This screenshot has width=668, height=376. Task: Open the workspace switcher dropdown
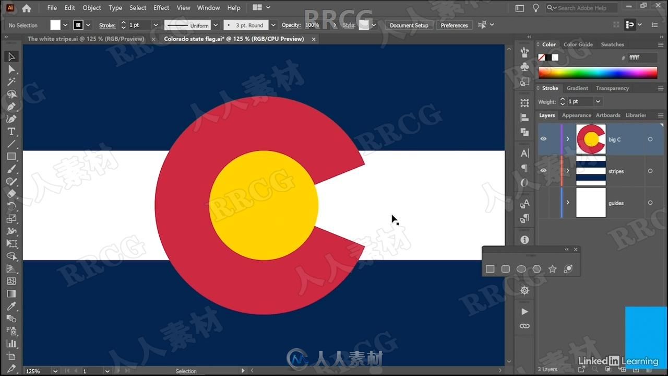[261, 8]
